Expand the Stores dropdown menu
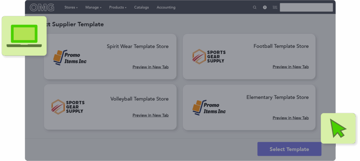360x161 pixels. coord(71,7)
